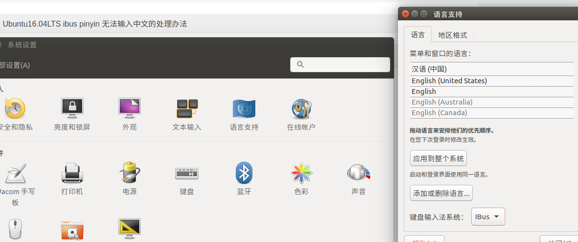The image size is (578, 242).
Task: Open Security and Privacy settings icon
Action: click(x=15, y=108)
